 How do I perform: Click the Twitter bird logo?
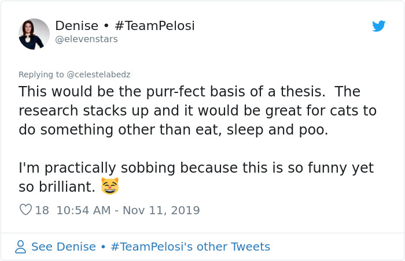click(x=379, y=26)
